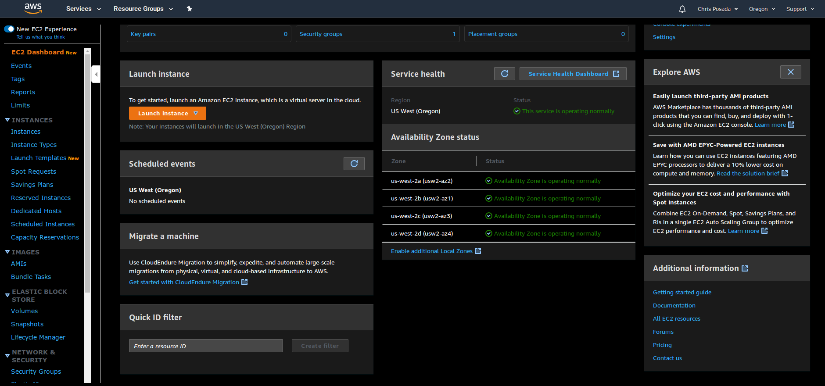Click external icon after Spot Instances Learn more
Screen dimensions: 825x386
pyautogui.click(x=764, y=231)
